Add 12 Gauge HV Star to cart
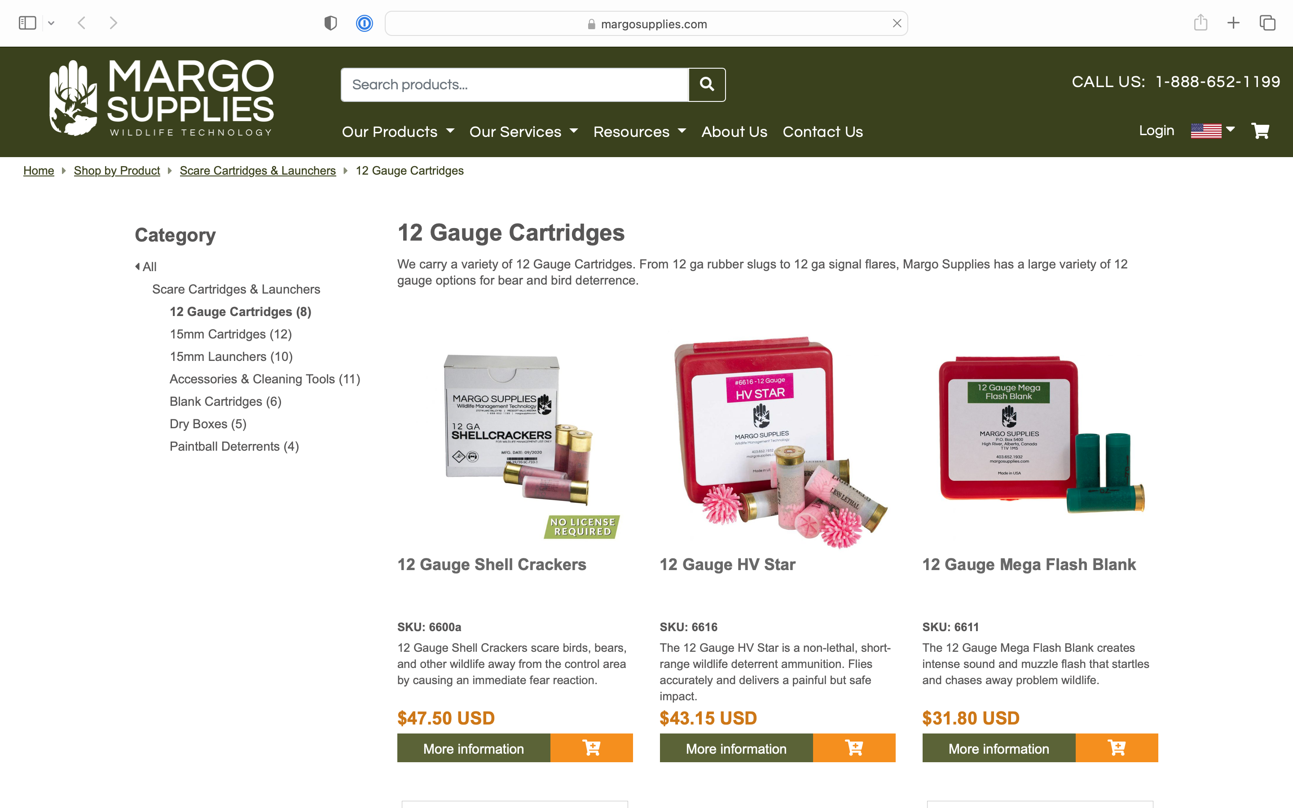 (x=854, y=747)
